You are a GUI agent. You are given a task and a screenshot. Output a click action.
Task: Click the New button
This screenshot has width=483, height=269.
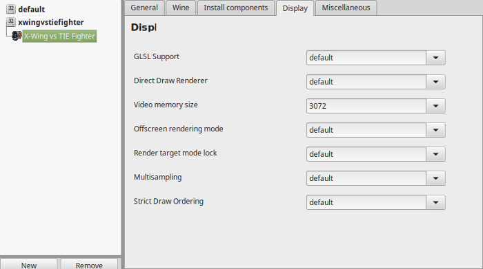point(29,265)
